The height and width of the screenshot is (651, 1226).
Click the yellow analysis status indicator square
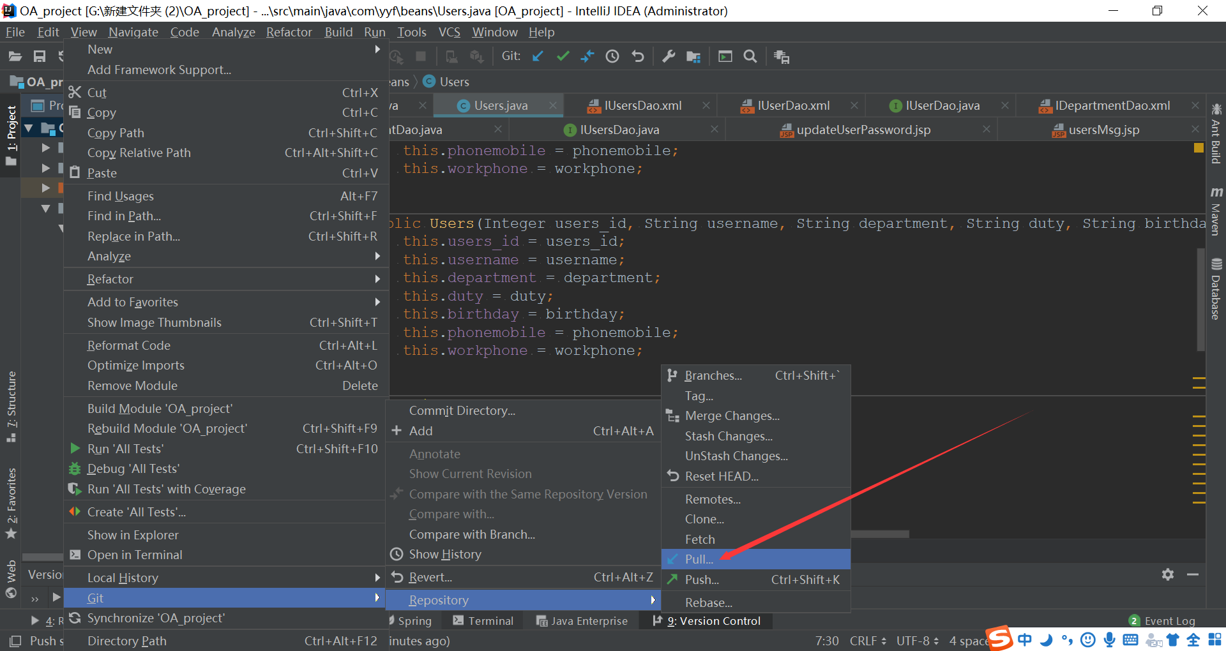pyautogui.click(x=1199, y=148)
